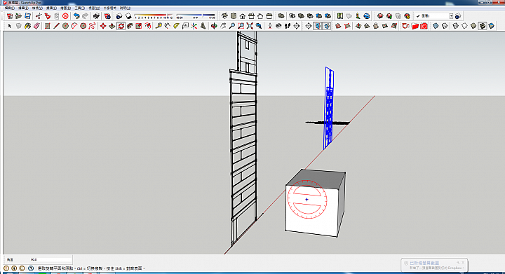Click the help question mark status icon
505x274 pixels.
coord(31,268)
